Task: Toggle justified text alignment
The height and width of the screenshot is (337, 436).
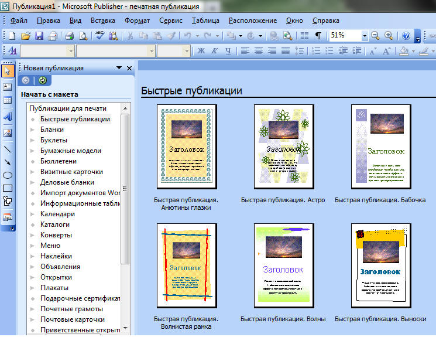Action: (x=285, y=51)
